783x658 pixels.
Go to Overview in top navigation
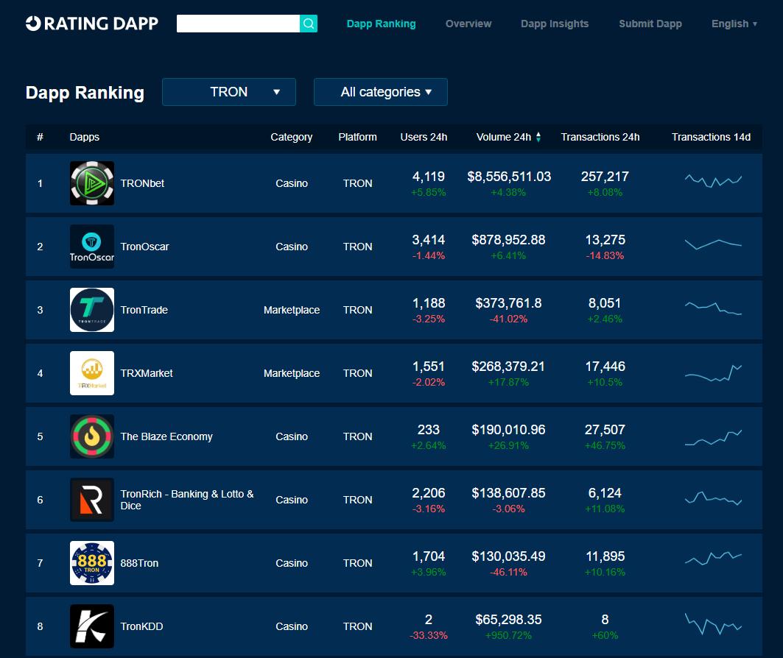pyautogui.click(x=468, y=24)
